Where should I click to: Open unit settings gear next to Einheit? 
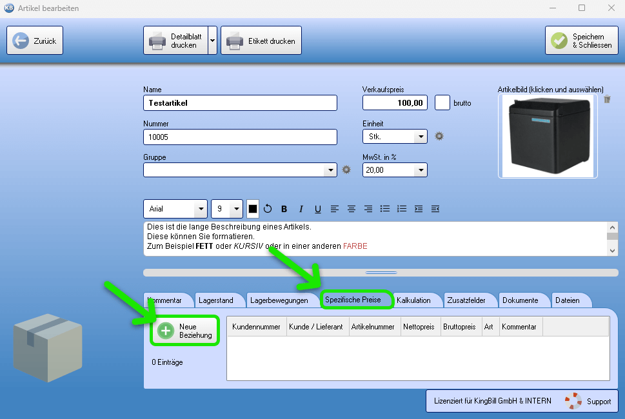point(439,136)
